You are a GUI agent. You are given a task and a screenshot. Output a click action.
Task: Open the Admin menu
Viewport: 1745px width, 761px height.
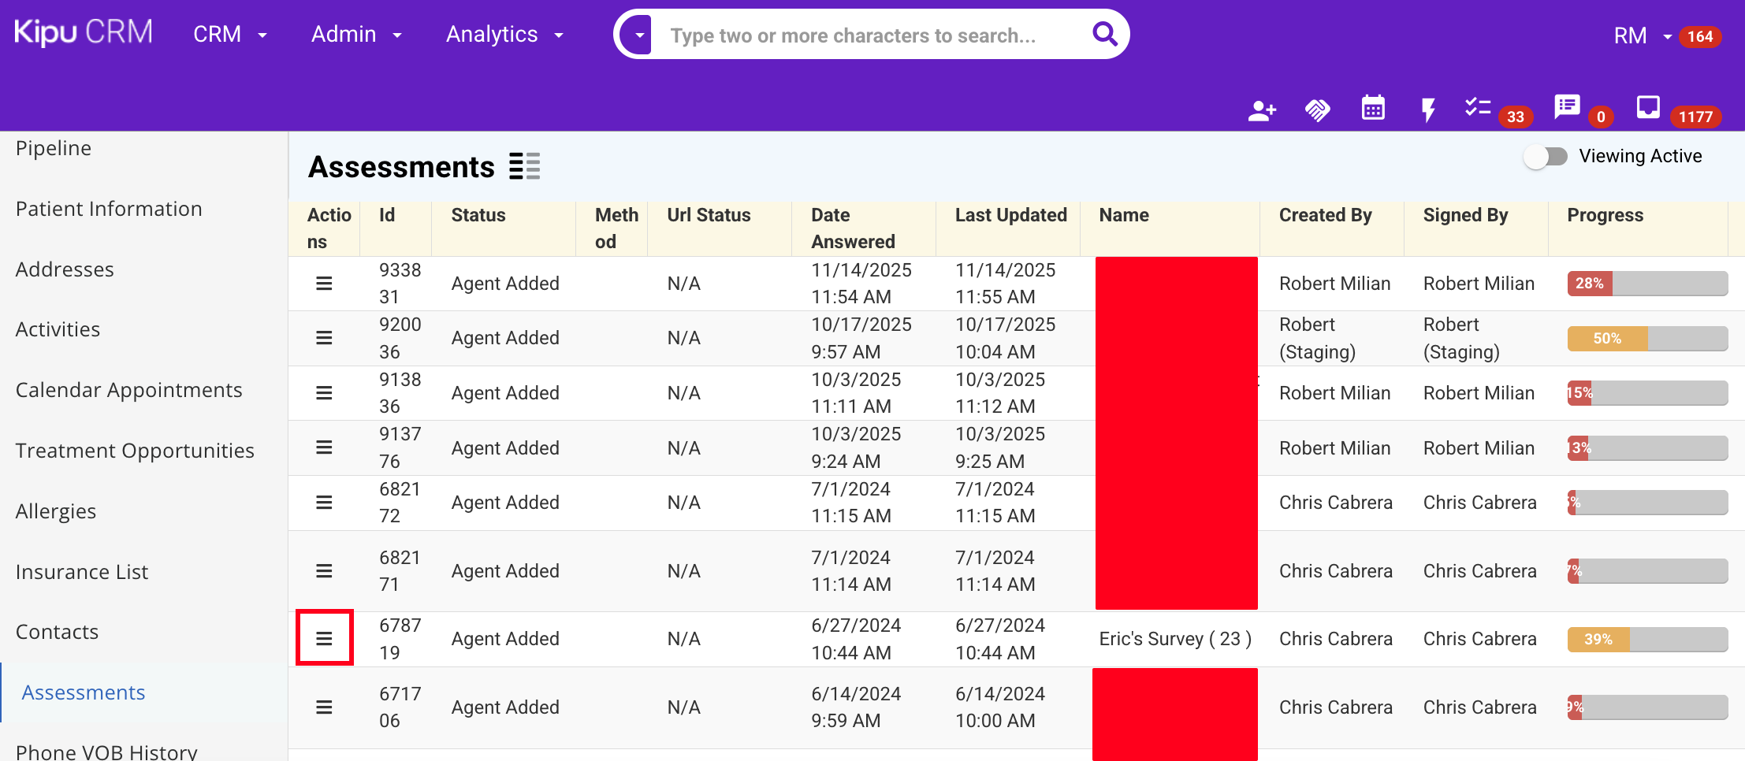[x=356, y=35]
